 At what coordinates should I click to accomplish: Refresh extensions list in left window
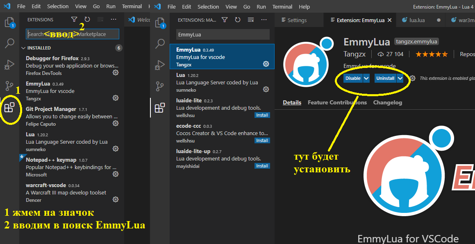point(87,19)
